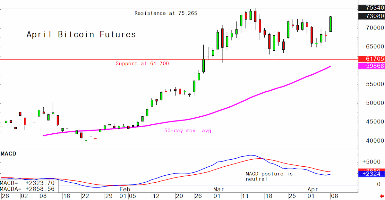Click the red arrow at bottom right corner
The image size is (385, 200).
(x=382, y=196)
